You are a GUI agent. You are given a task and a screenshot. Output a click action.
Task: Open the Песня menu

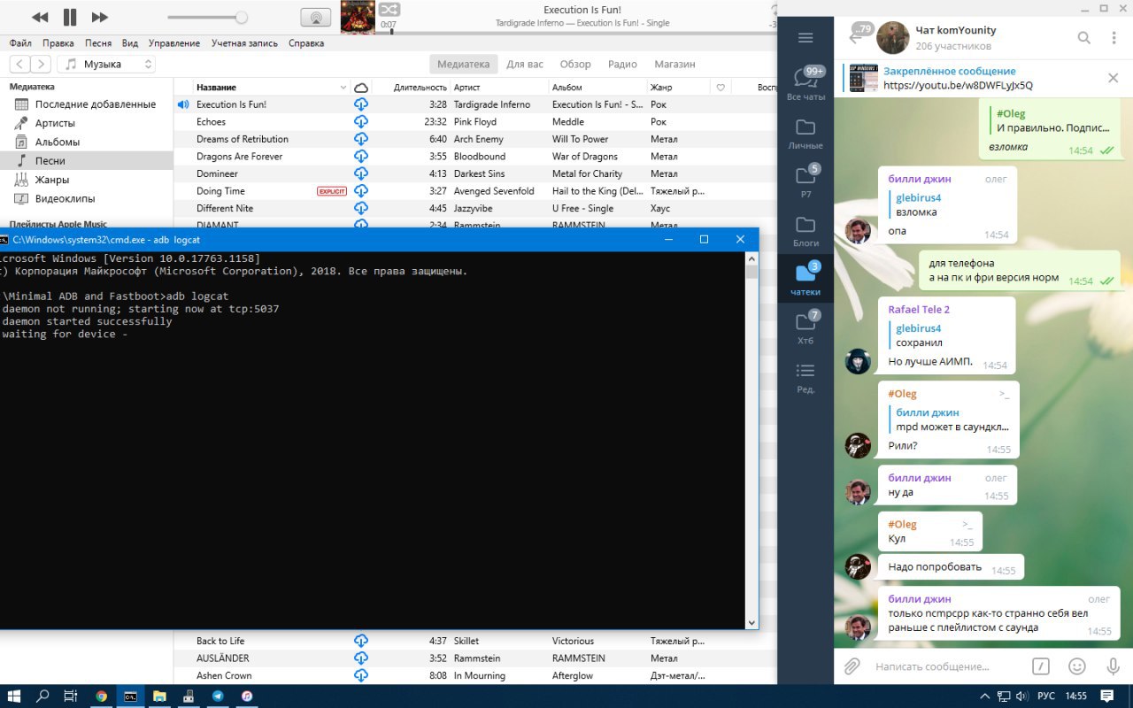[x=98, y=42]
